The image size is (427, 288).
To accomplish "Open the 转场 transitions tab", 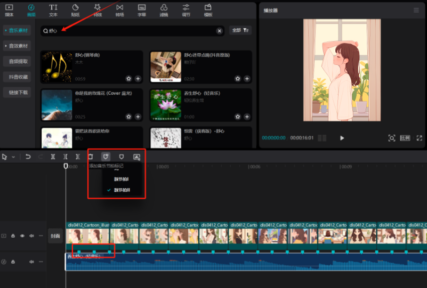I will pyautogui.click(x=120, y=10).
